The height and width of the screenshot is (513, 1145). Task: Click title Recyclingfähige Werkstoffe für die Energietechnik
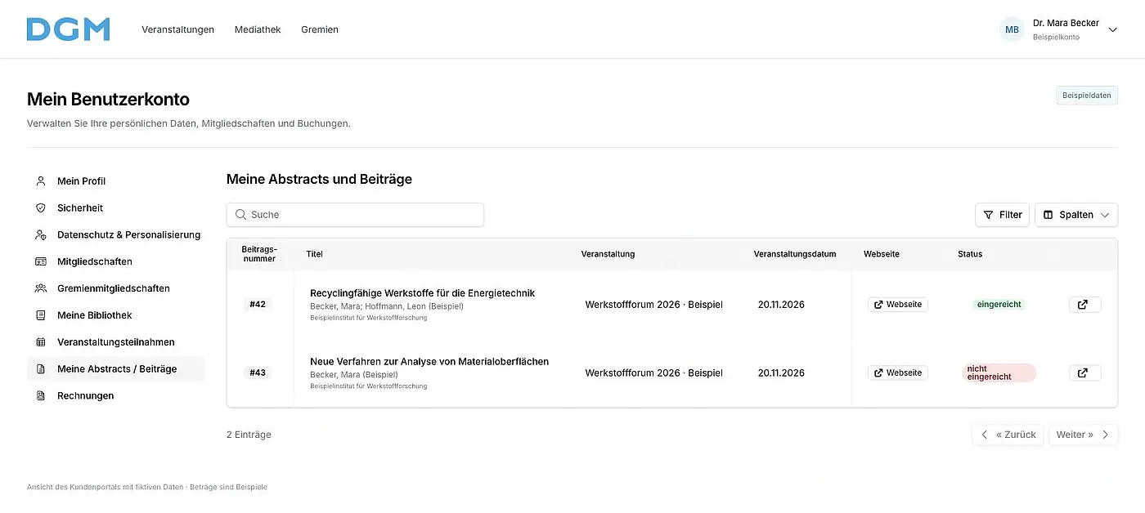coord(422,293)
